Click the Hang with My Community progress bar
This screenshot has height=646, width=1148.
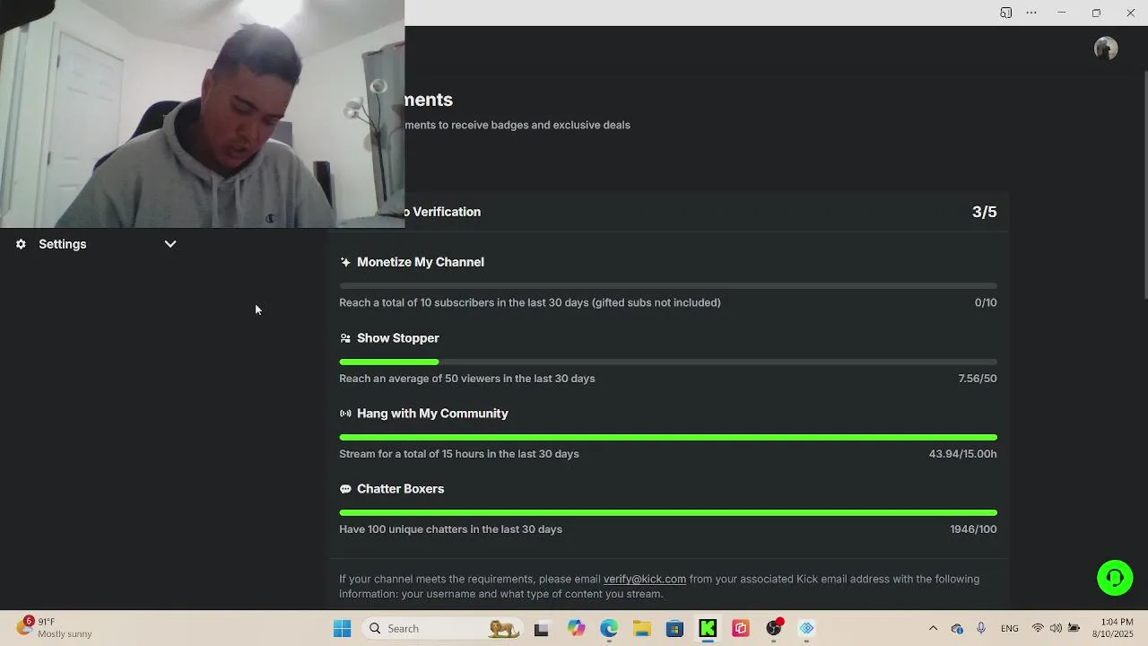(668, 437)
